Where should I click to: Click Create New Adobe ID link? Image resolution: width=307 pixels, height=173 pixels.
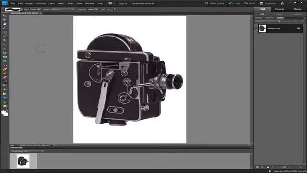pos(143,3)
